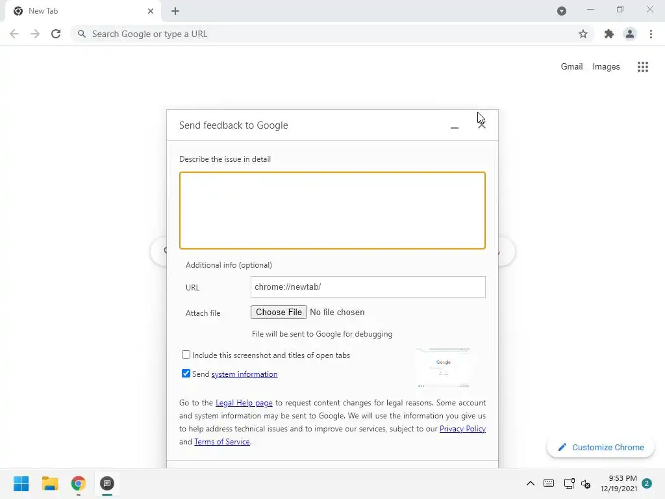Viewport: 665px width, 499px height.
Task: Click the network tray icon
Action: [569, 483]
